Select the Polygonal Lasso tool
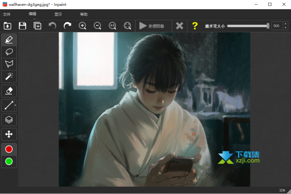 (9, 64)
